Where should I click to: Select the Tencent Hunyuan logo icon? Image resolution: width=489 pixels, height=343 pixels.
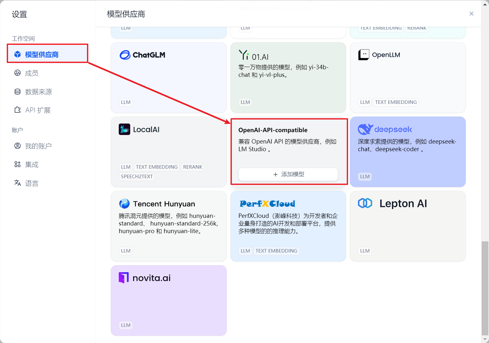click(124, 203)
